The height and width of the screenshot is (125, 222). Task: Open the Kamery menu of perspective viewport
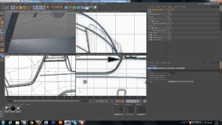15,11
